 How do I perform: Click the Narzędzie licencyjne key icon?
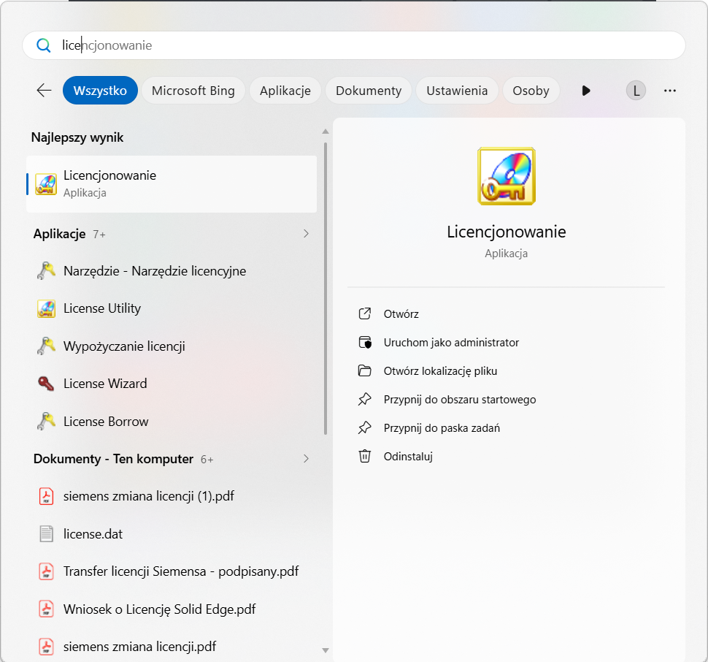[x=46, y=270]
